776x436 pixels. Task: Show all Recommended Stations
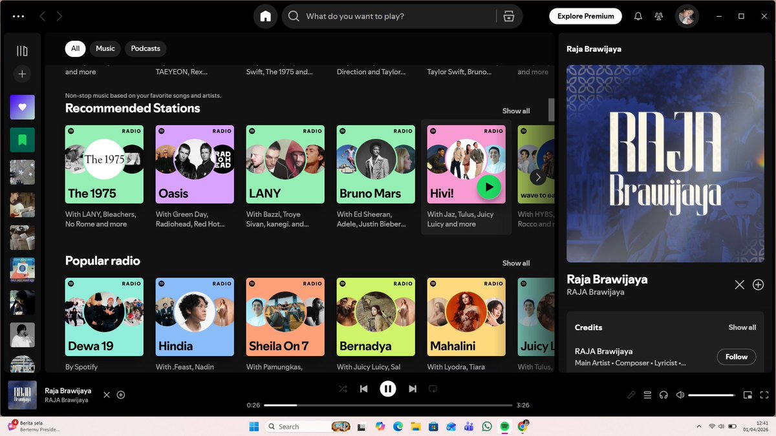pyautogui.click(x=516, y=111)
